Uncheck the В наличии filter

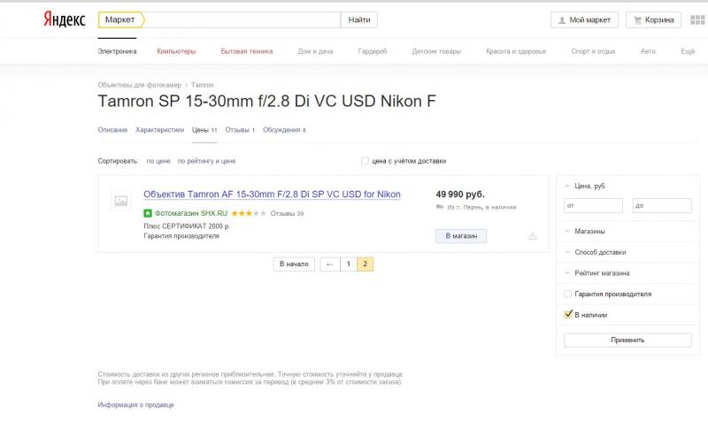point(568,314)
